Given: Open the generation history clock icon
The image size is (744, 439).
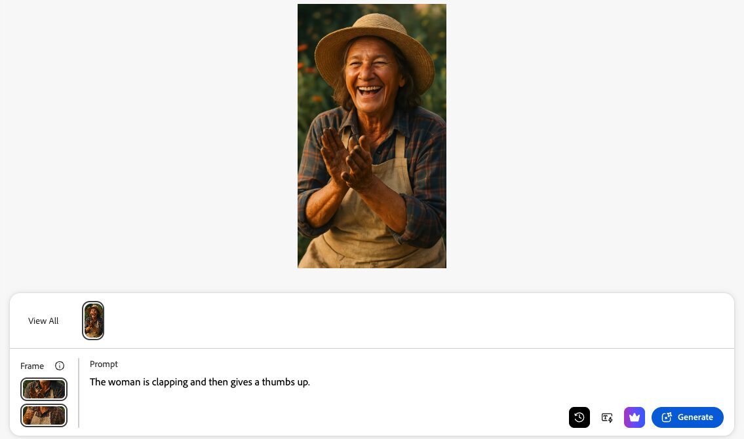Looking at the screenshot, I should pos(579,417).
